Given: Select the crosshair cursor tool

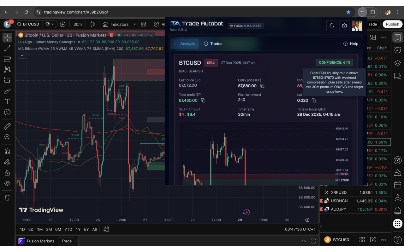Looking at the screenshot, I should click(7, 37).
